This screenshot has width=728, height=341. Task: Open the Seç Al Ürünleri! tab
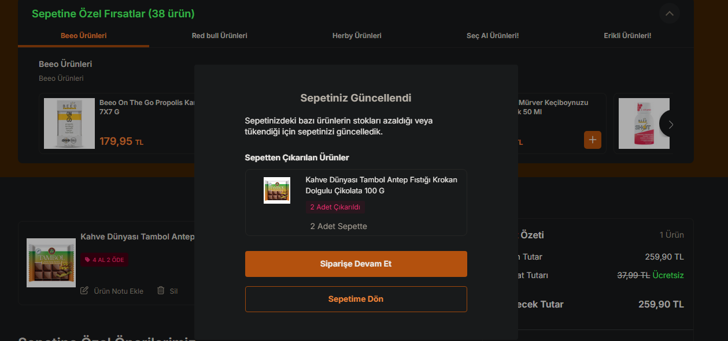click(x=493, y=36)
